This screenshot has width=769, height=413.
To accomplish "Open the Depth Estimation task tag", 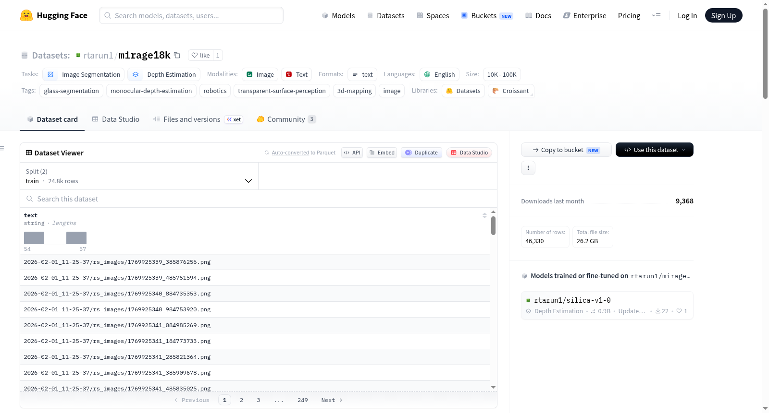I will [x=164, y=74].
